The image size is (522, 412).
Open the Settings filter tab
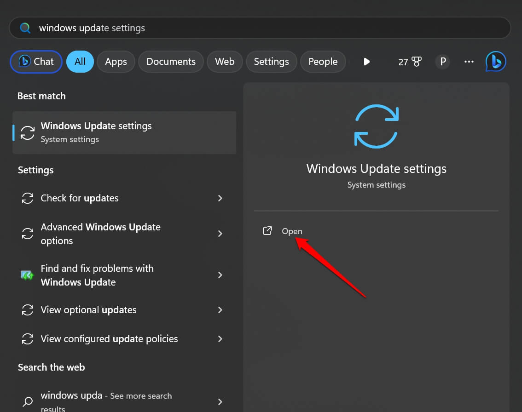coord(271,61)
